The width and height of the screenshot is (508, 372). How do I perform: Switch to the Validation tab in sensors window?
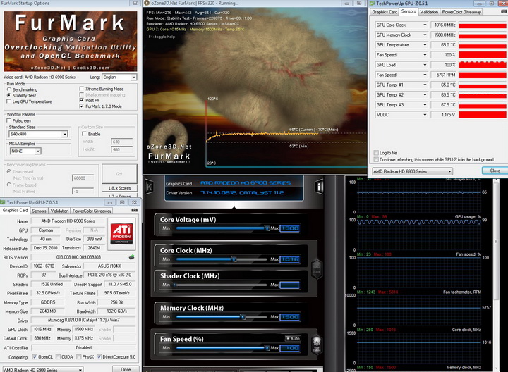tap(430, 12)
